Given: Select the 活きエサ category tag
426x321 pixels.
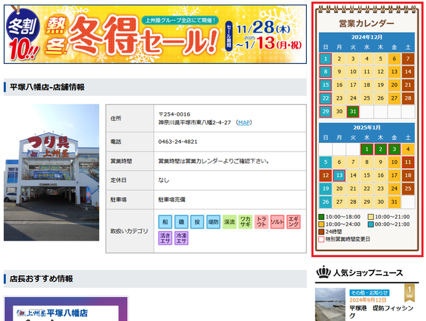Looking at the screenshot, I should pyautogui.click(x=165, y=238).
